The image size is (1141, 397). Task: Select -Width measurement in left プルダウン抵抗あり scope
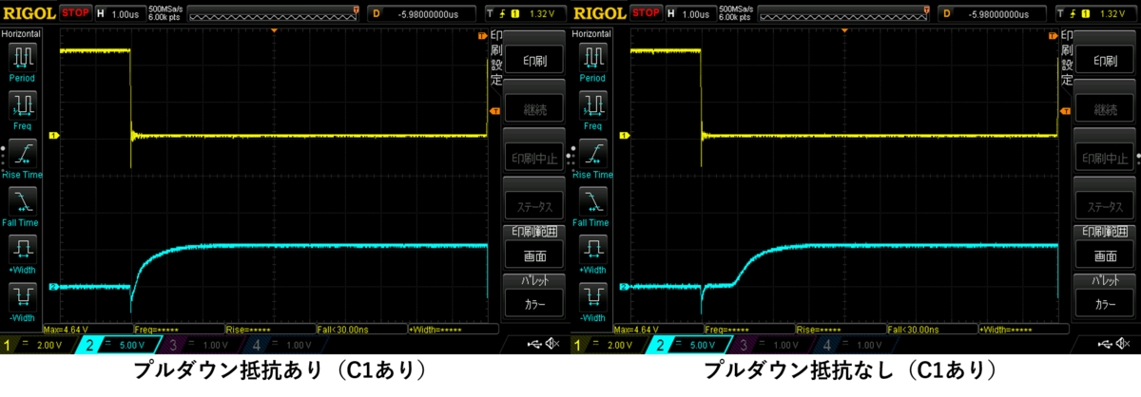[x=21, y=302]
